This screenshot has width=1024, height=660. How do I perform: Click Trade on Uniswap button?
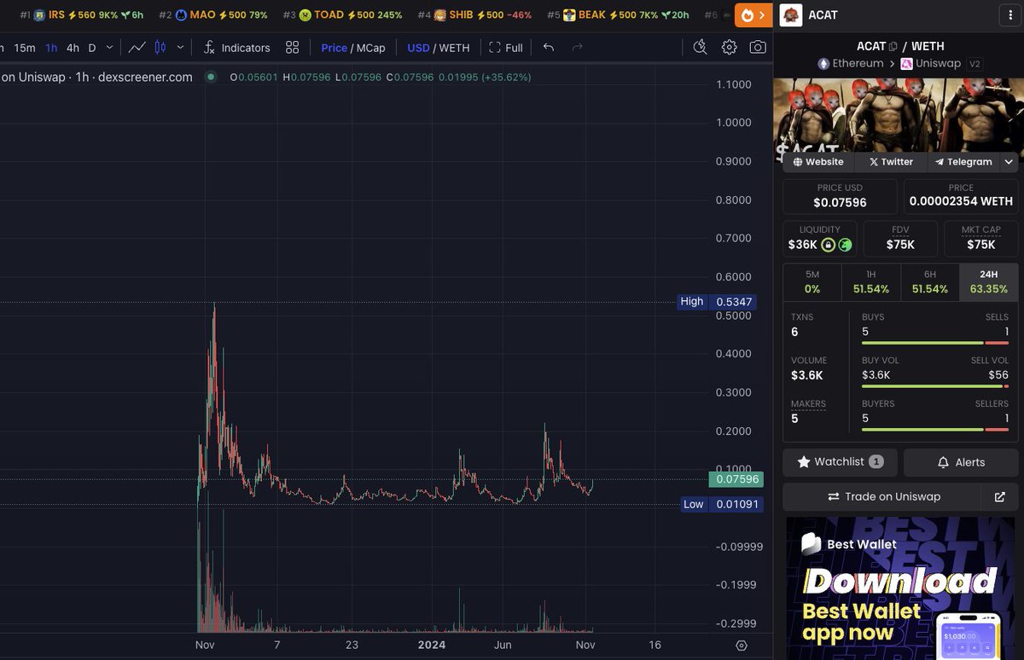[x=883, y=496]
